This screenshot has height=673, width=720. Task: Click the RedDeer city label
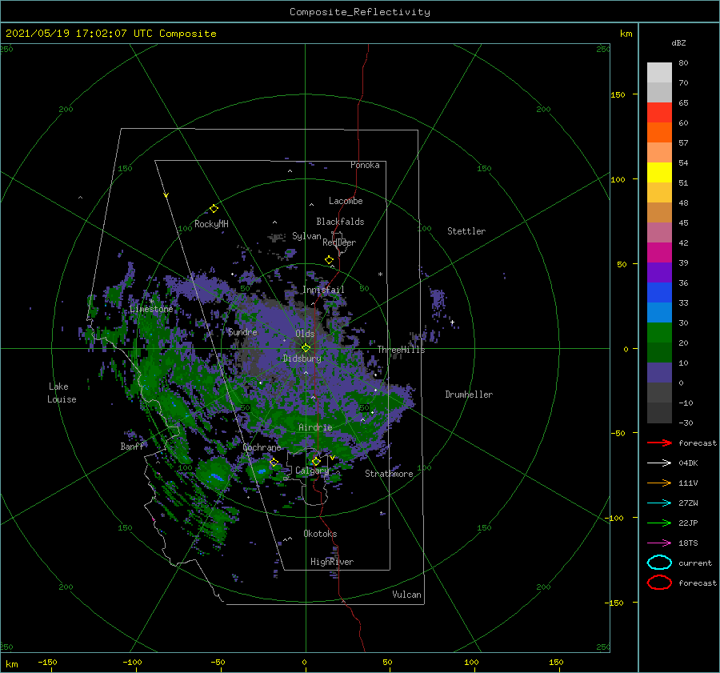(339, 242)
